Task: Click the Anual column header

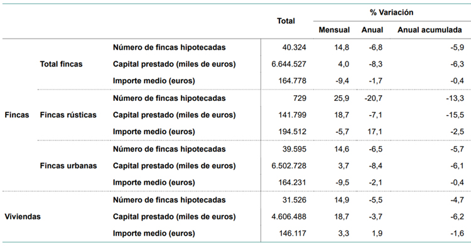Action: 372,30
